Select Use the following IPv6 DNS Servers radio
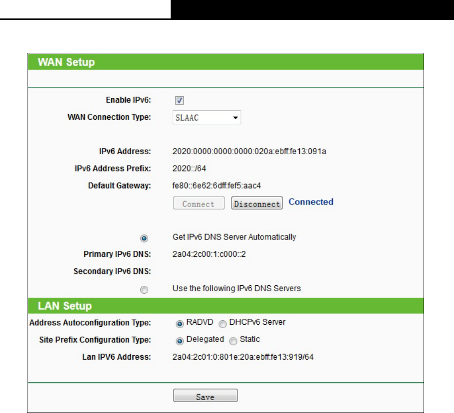 click(x=144, y=290)
